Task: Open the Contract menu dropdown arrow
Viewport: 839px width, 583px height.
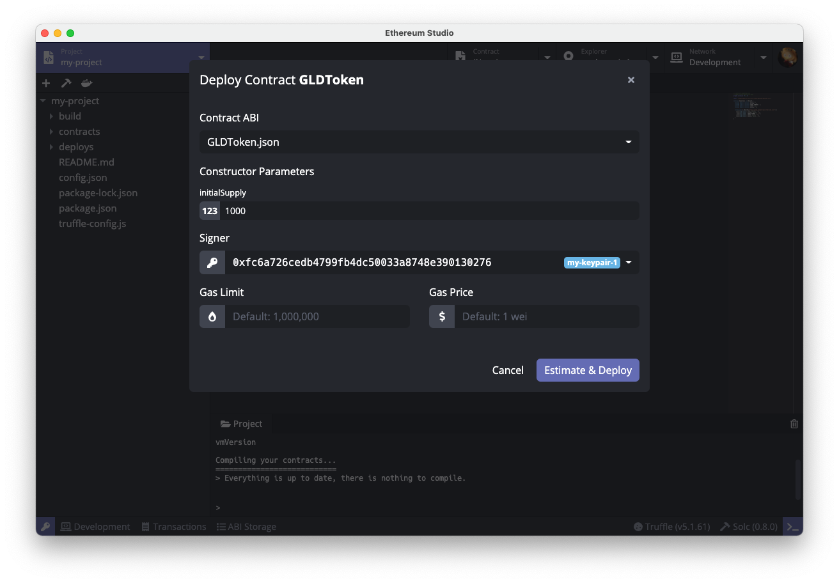Action: tap(547, 58)
